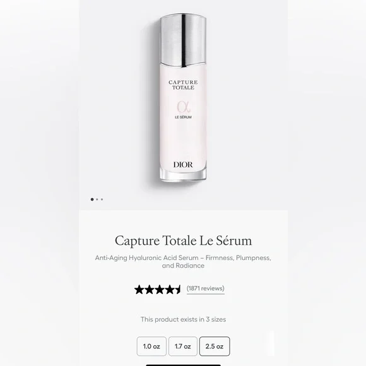The image size is (366, 366).
Task: Go to the second carousel dot
Action: (97, 199)
